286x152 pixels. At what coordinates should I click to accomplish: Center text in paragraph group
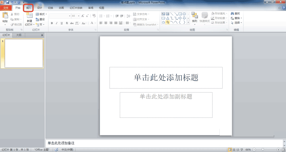tap(106, 23)
